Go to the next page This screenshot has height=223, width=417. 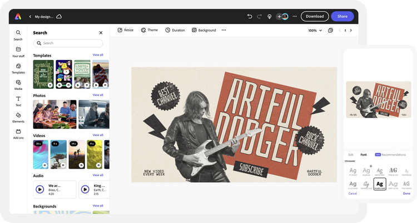(x=351, y=31)
